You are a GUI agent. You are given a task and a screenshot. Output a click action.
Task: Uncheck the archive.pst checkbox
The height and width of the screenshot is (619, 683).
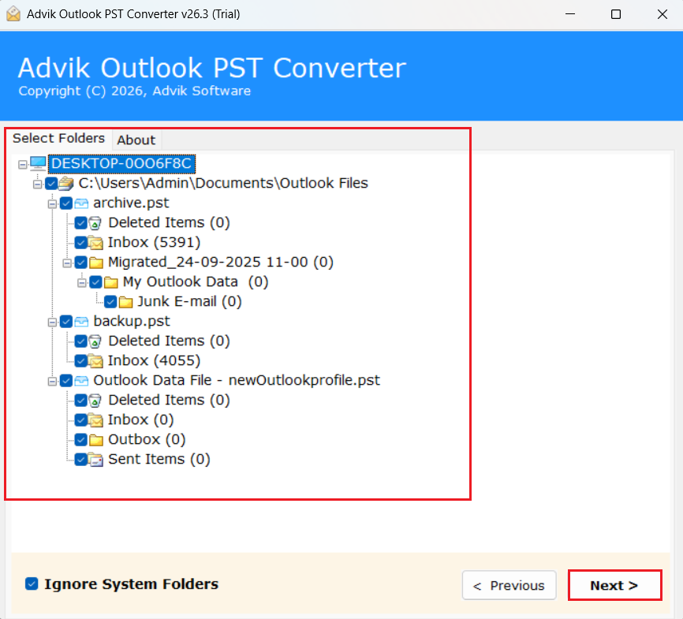tap(66, 203)
